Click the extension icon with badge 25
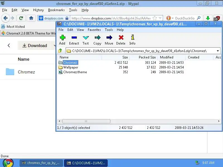Screen dimensions: 223x167 tap(217, 18)
